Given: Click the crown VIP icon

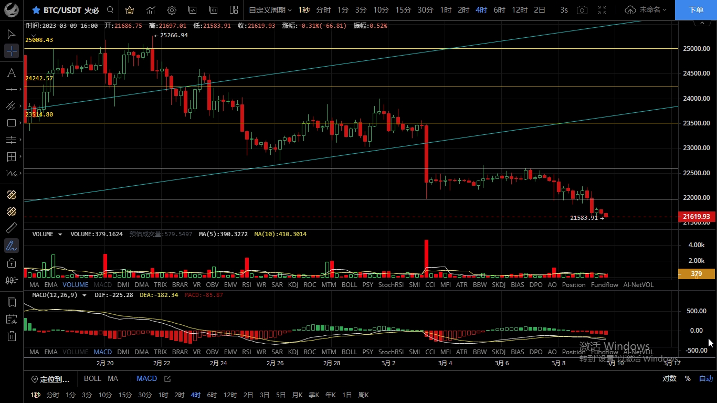Looking at the screenshot, I should pos(130,10).
